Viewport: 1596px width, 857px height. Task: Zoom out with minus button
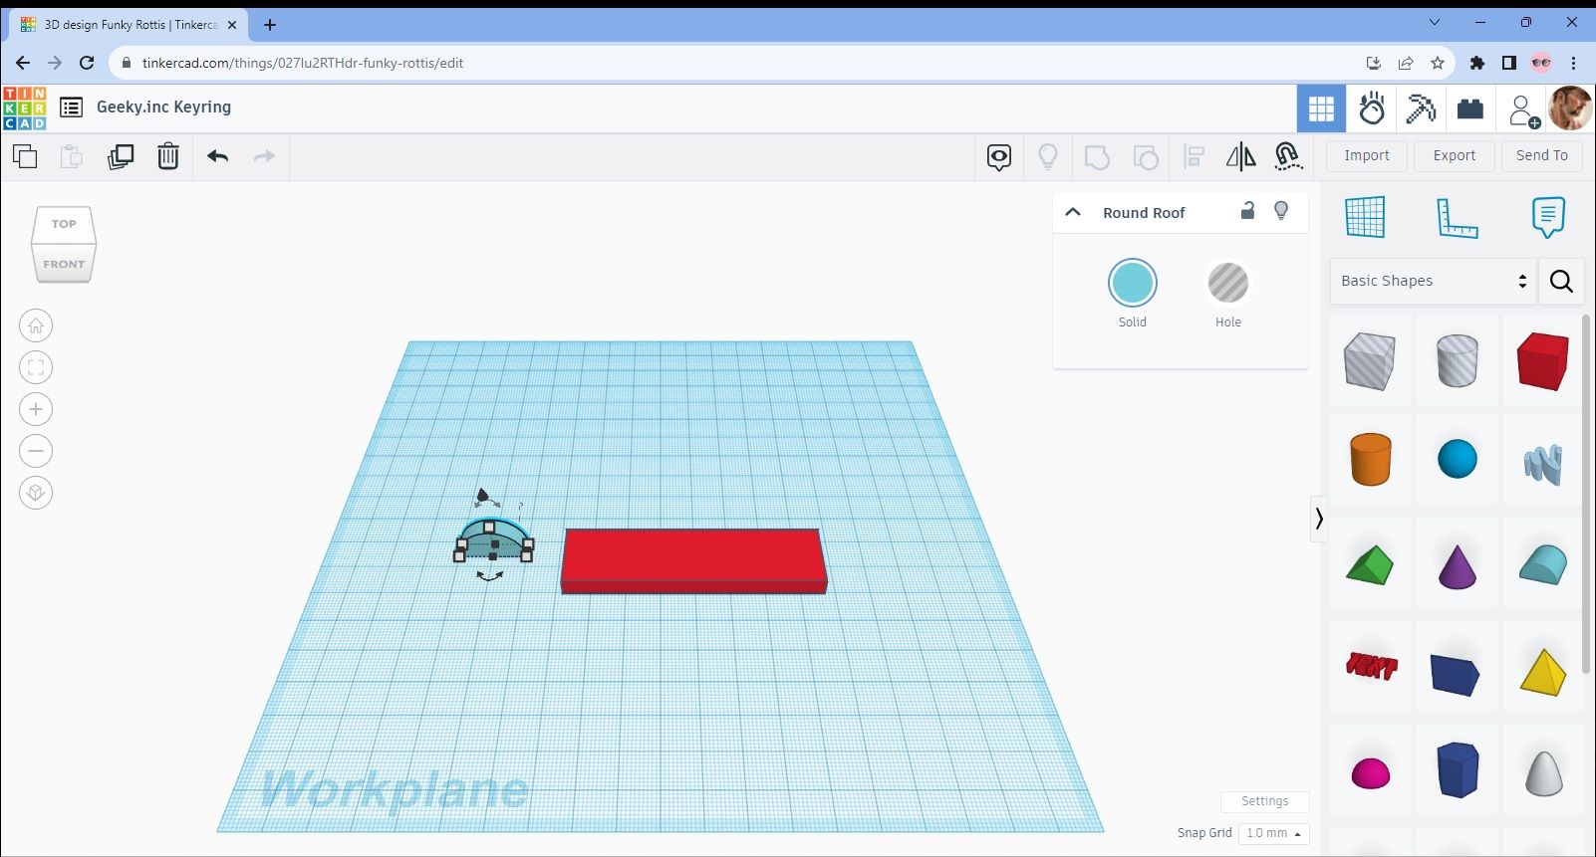(36, 451)
